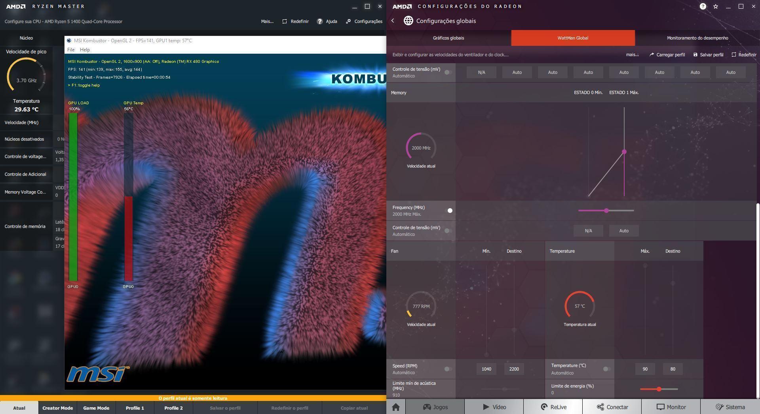
Task: Select Controle de voltage row
Action: tap(26, 156)
